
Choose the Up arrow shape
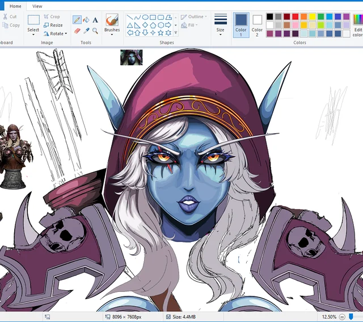[137, 33]
